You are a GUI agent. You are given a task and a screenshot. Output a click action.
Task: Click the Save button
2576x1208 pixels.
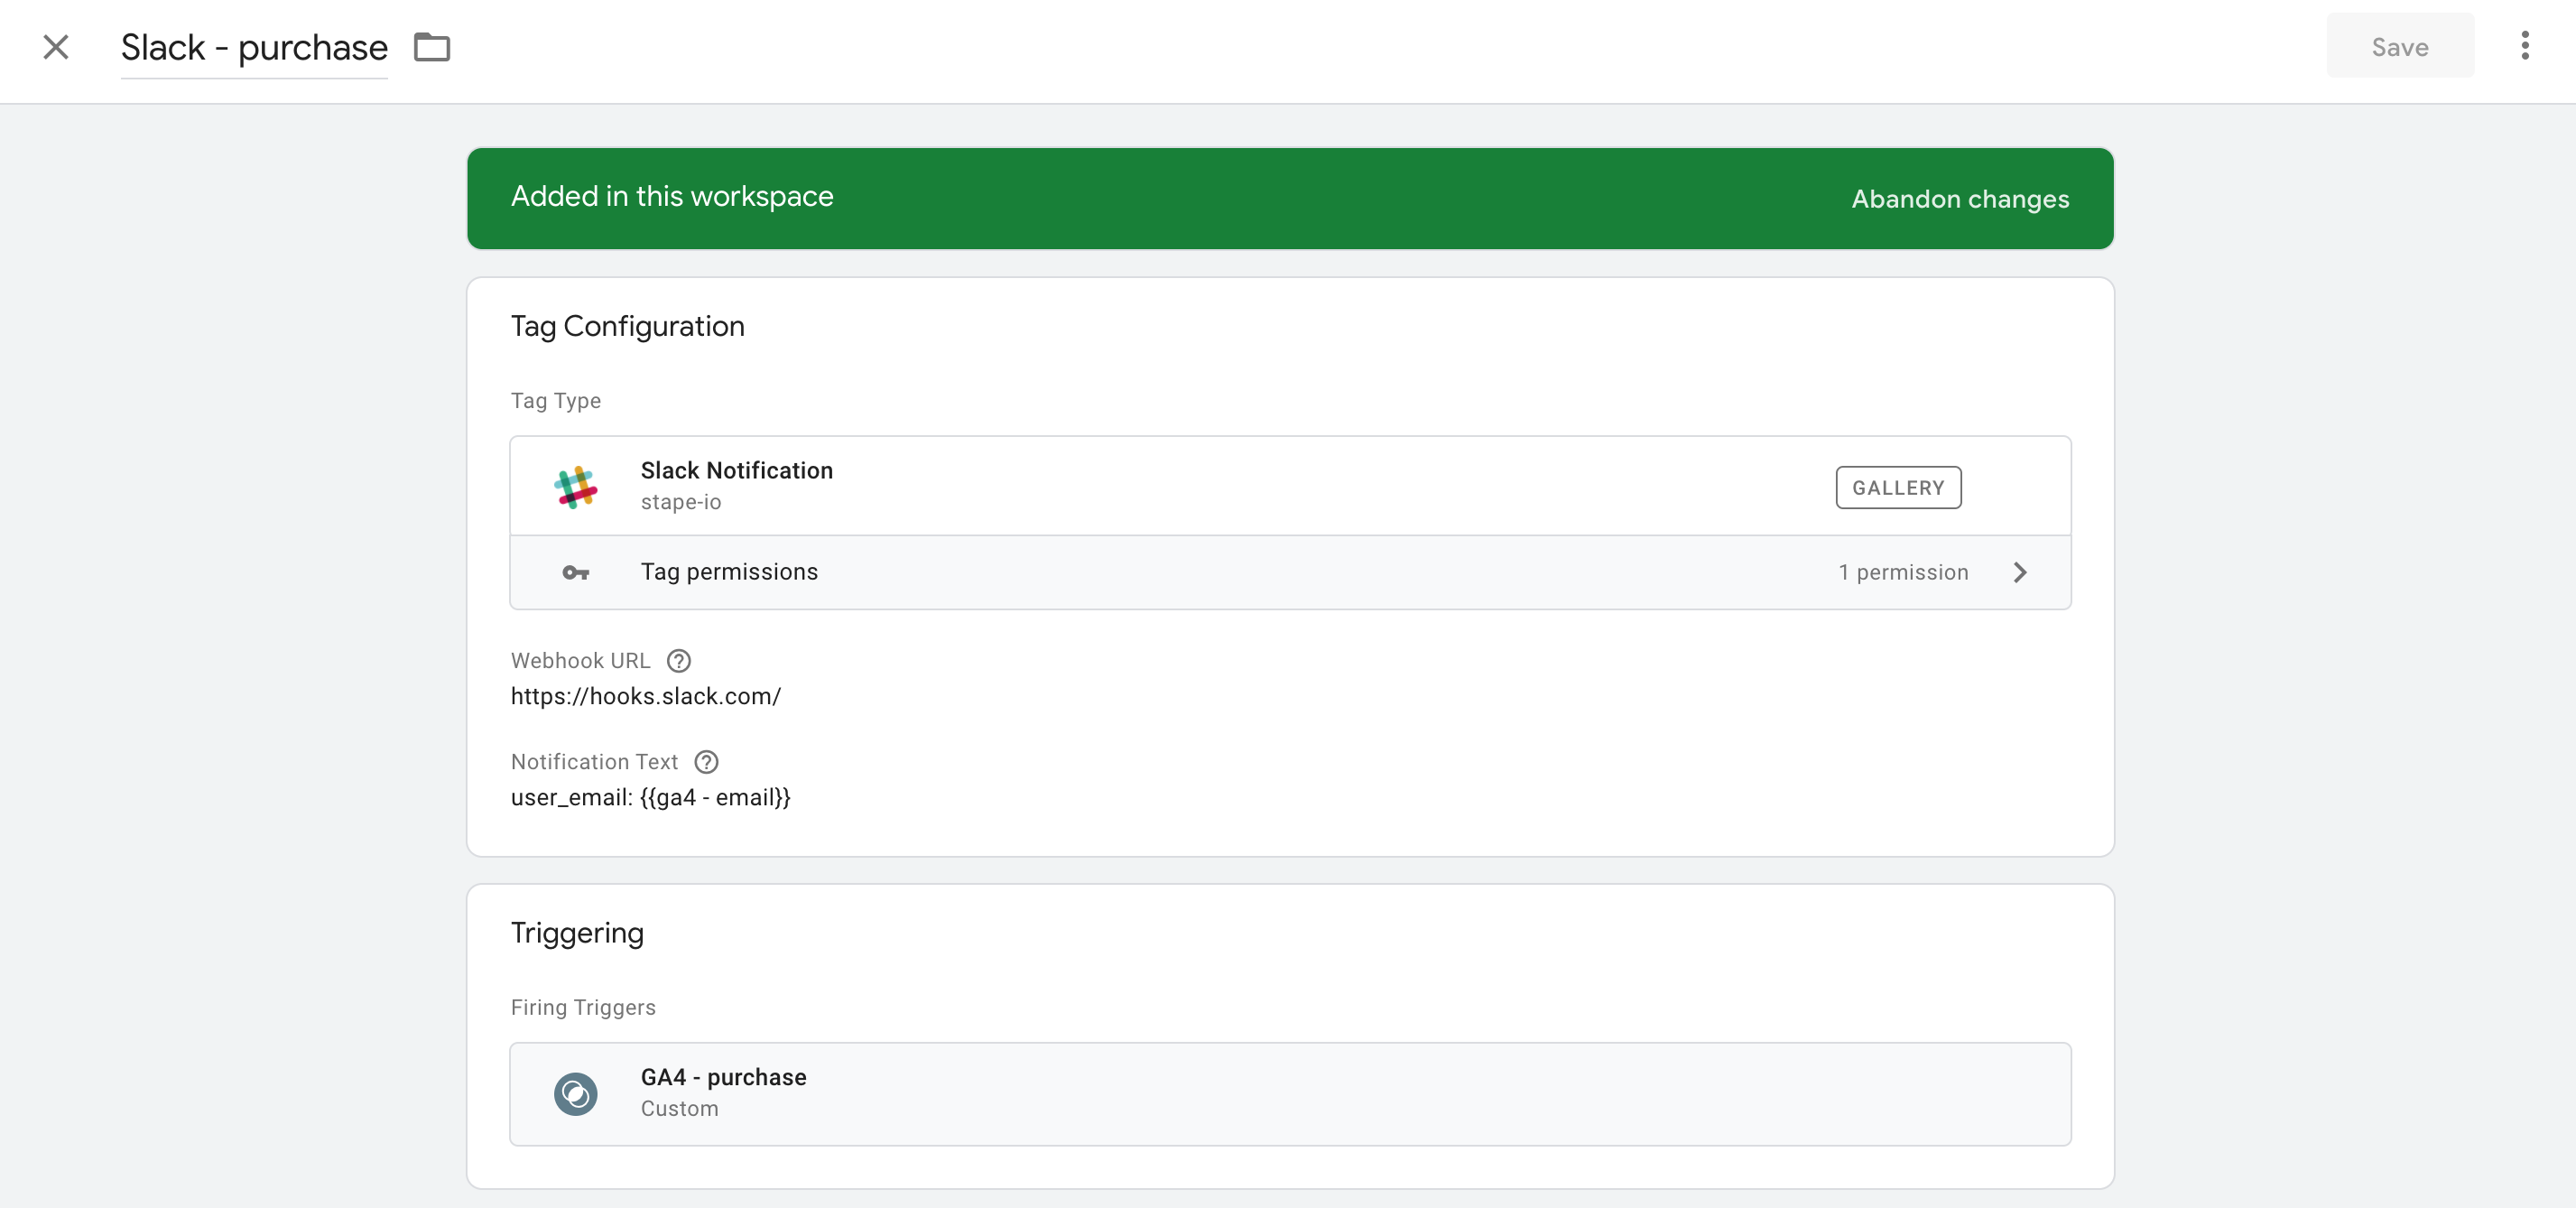tap(2400, 46)
